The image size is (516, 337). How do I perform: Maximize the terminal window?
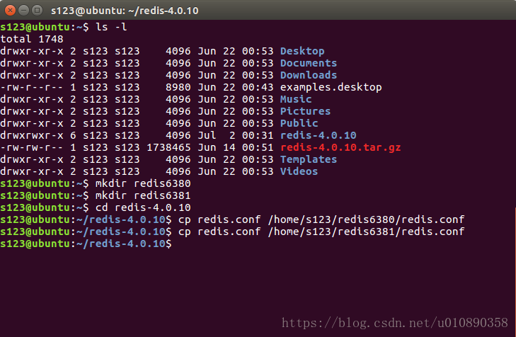[x=38, y=11]
